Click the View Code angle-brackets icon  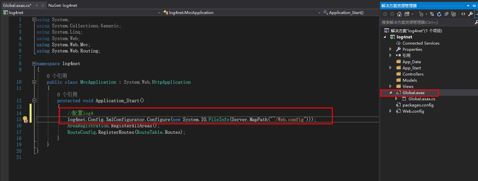coord(463,14)
